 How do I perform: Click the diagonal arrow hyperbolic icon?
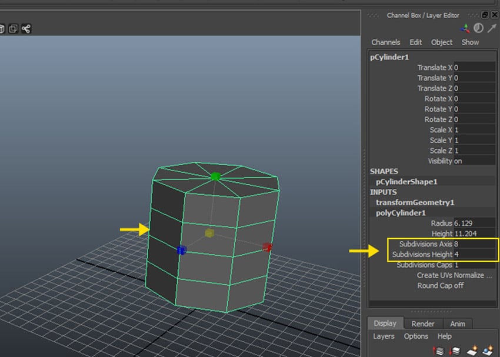491,28
